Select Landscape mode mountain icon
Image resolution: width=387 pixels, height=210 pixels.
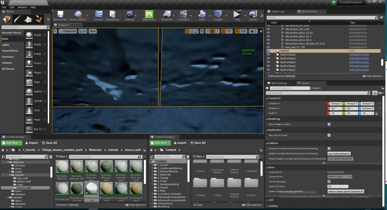coord(28,19)
